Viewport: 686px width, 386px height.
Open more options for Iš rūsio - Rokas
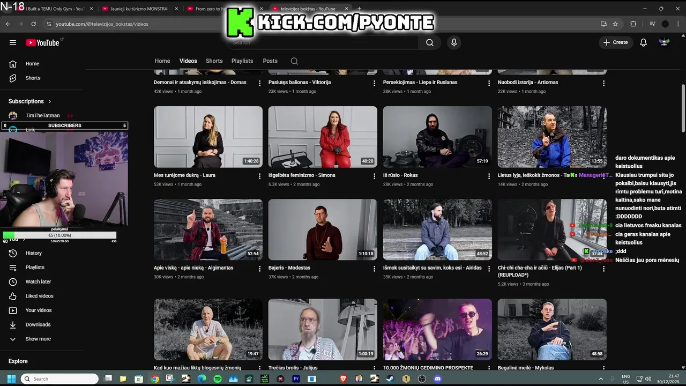(489, 176)
